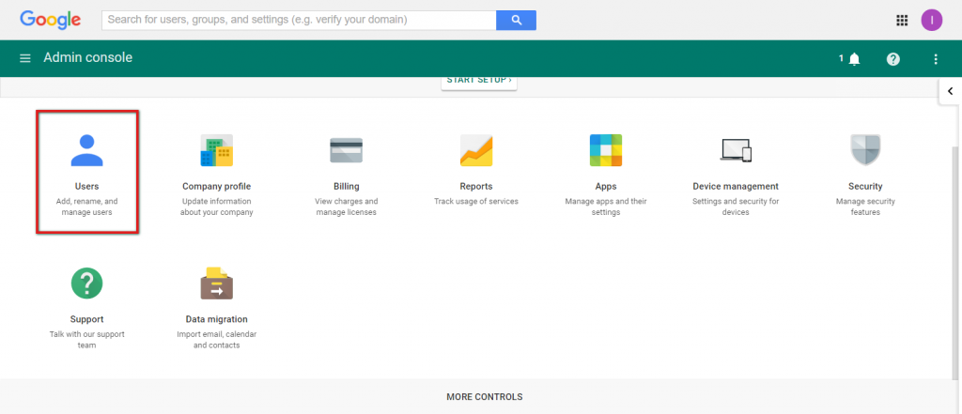The width and height of the screenshot is (962, 414).
Task: Click the blue search magnifier button
Action: (516, 20)
